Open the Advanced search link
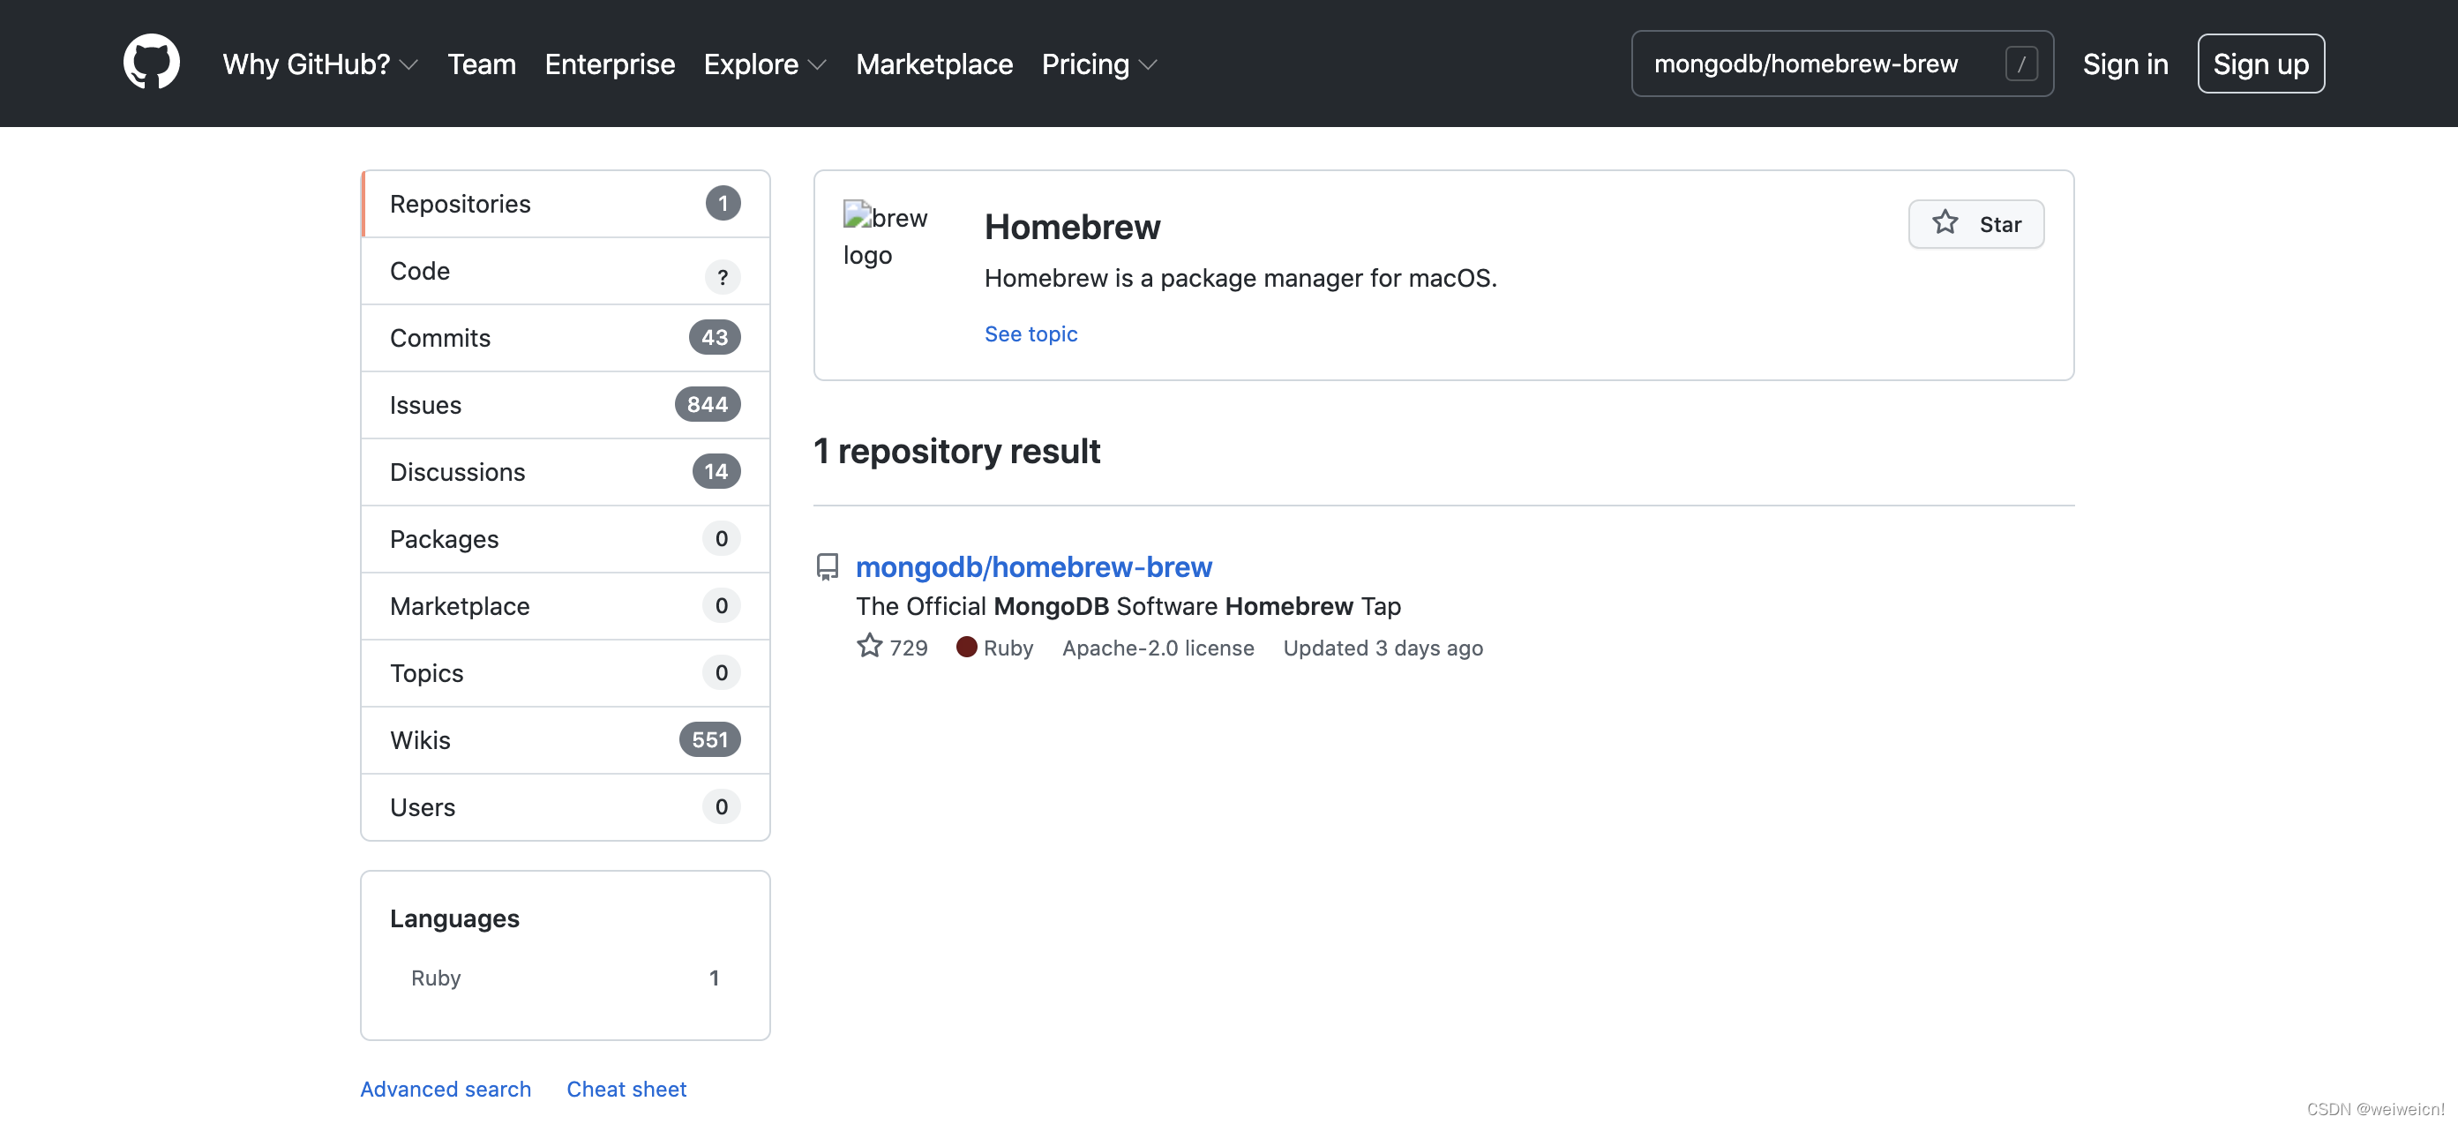The height and width of the screenshot is (1124, 2458). (446, 1089)
